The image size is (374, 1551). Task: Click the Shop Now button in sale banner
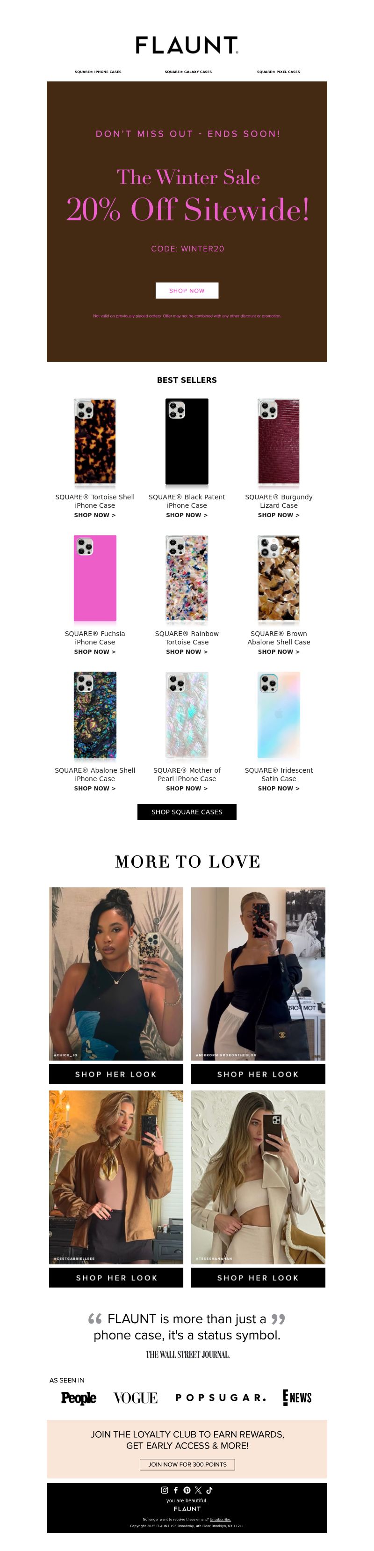click(187, 290)
